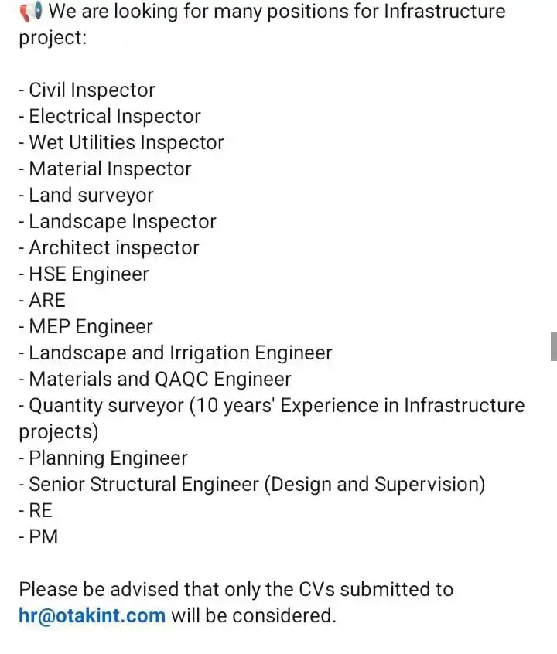Click the 'Senior Structural Engineer' line
The width and height of the screenshot is (557, 654).
[x=252, y=485]
